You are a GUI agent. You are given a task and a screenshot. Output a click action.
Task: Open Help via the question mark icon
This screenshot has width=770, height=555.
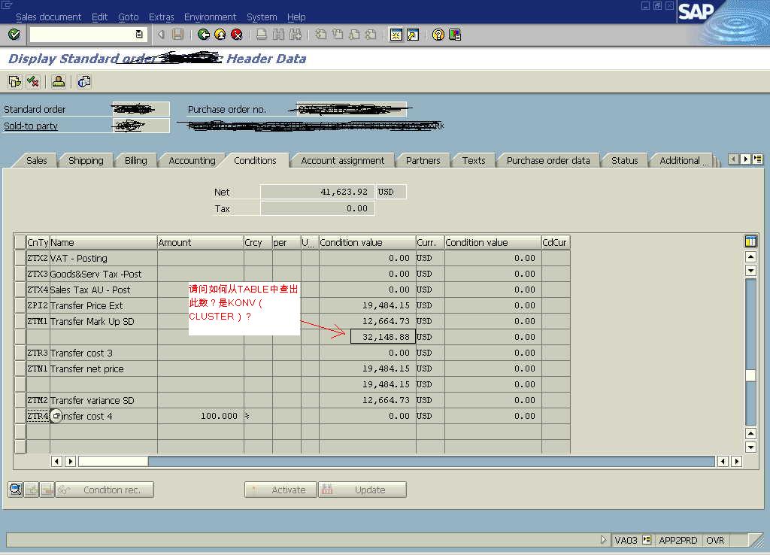pyautogui.click(x=438, y=35)
